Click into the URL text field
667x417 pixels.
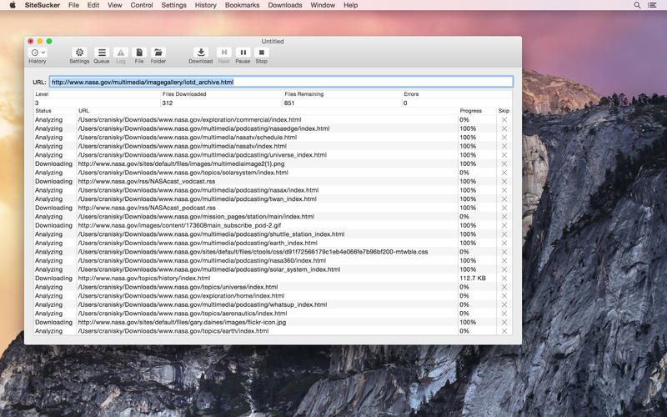[280, 83]
